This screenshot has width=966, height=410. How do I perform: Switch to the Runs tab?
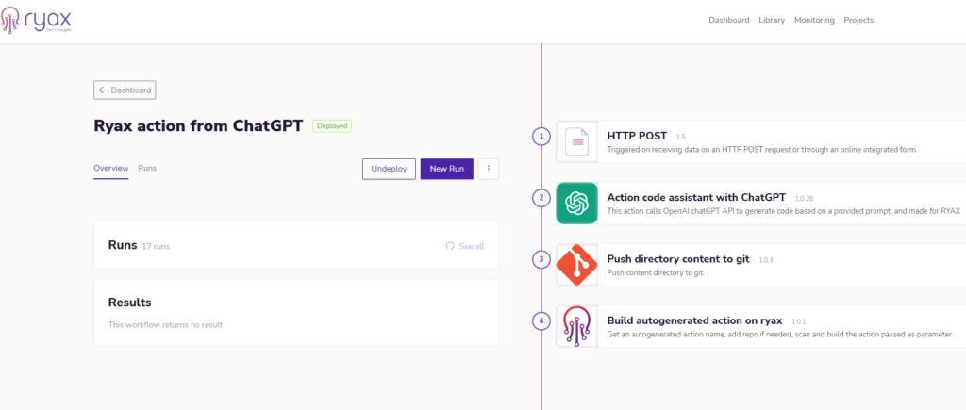(147, 168)
